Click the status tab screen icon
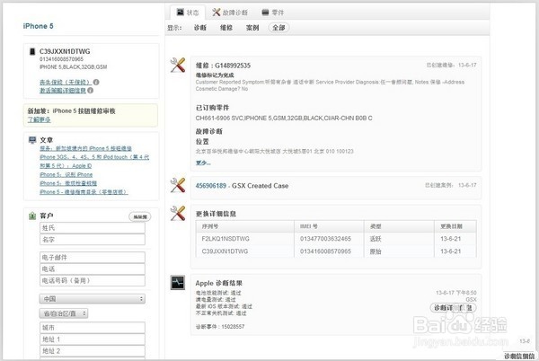539x361 pixels. point(181,13)
